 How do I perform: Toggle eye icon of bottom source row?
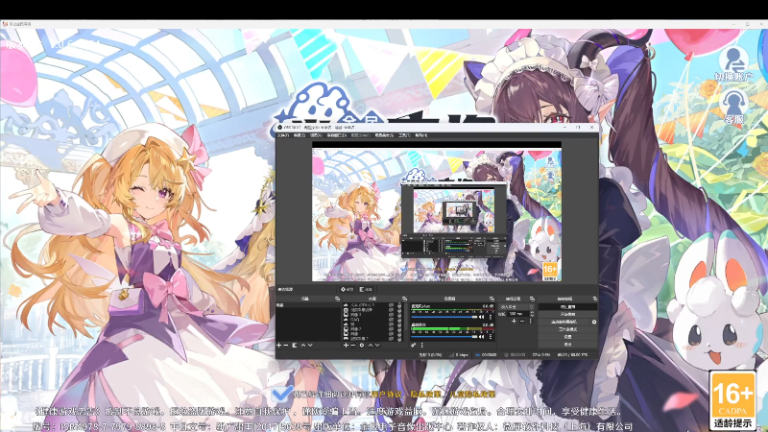tap(391, 339)
